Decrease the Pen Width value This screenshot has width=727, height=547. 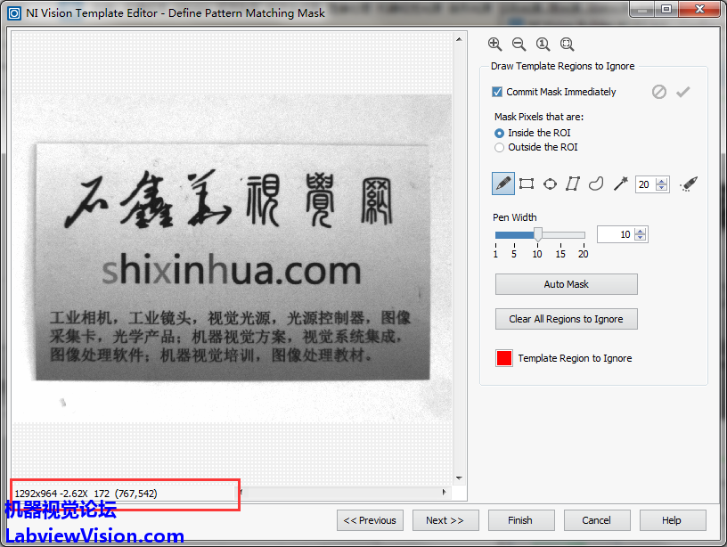tap(641, 237)
